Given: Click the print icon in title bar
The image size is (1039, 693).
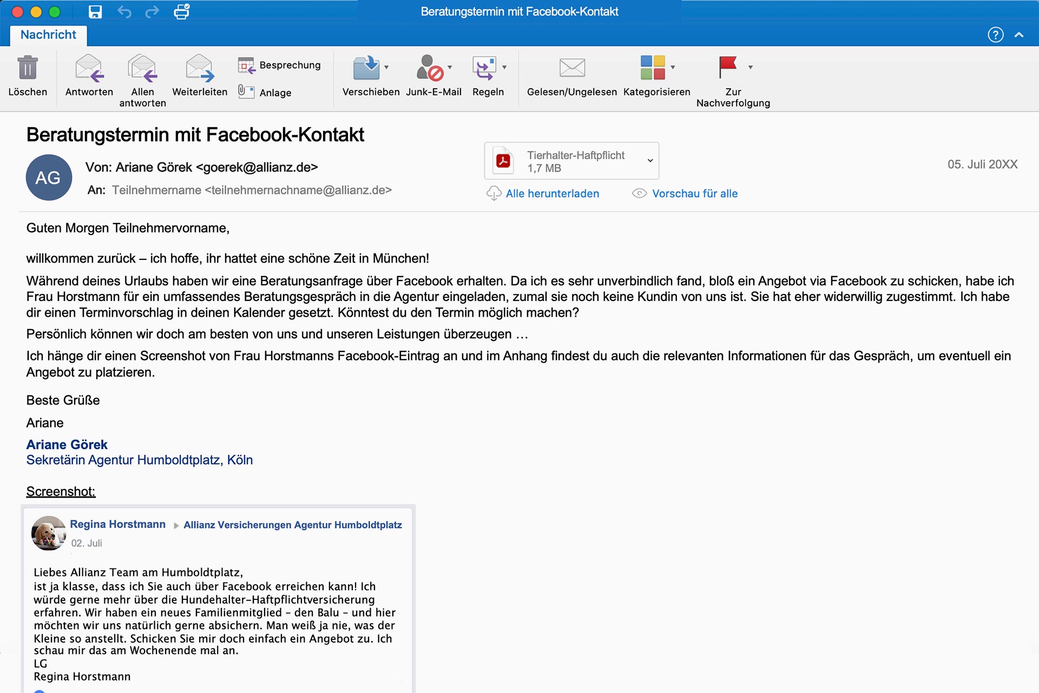Looking at the screenshot, I should click(x=182, y=11).
